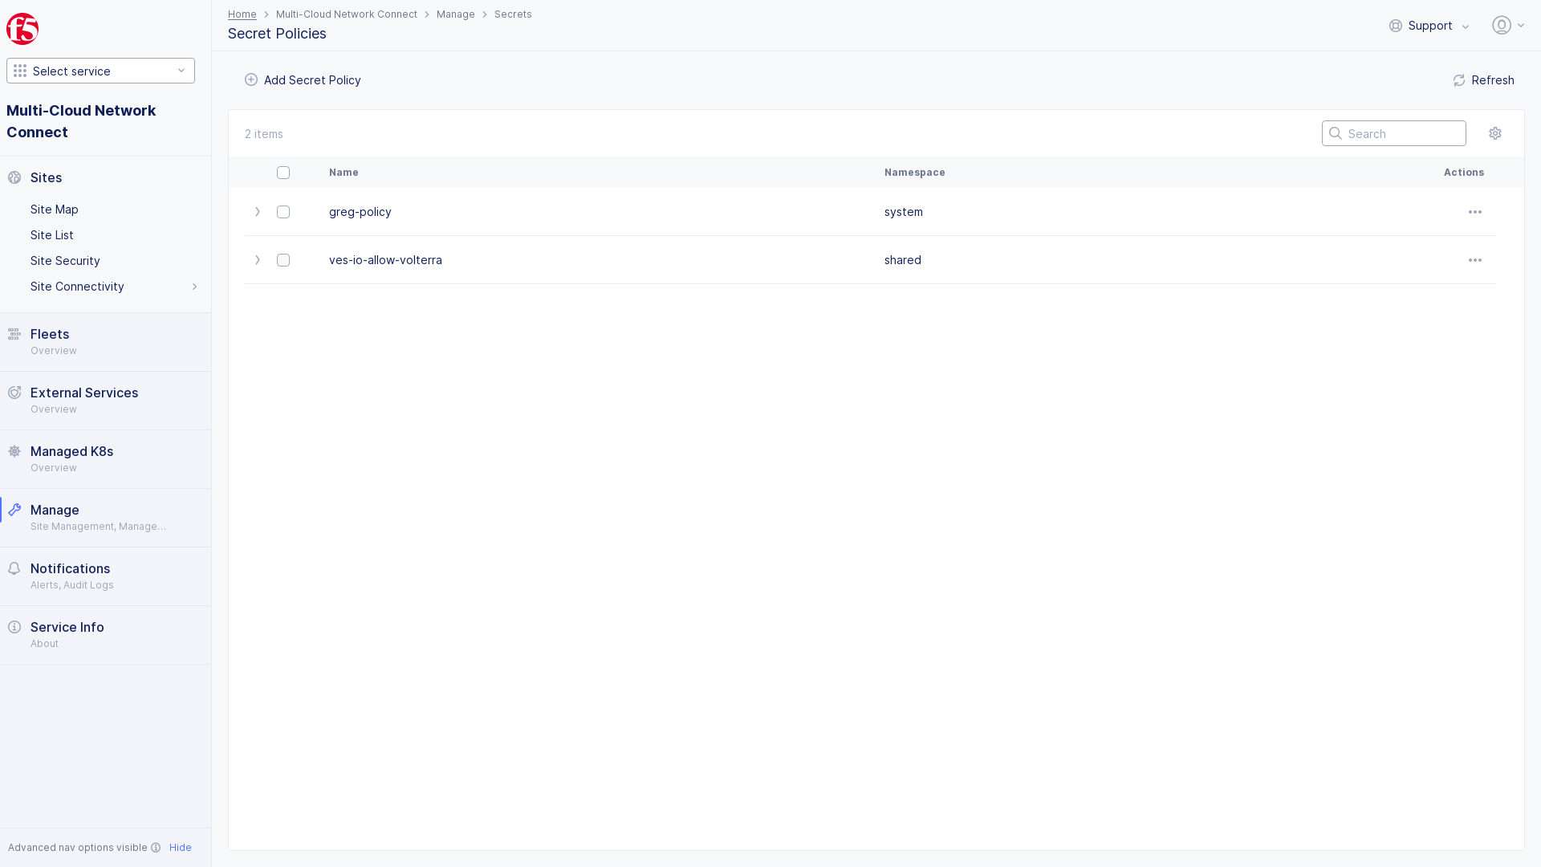
Task: Open the user account avatar menu
Action: click(1502, 26)
